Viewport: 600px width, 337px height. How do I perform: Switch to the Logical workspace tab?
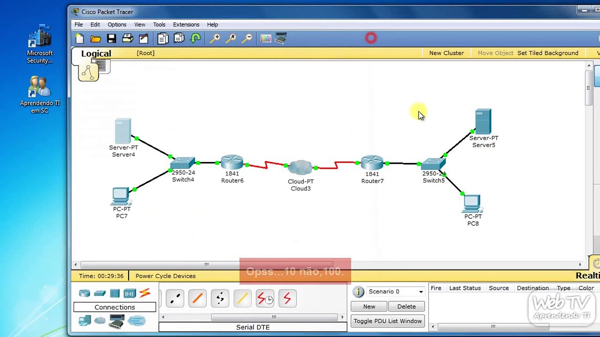pyautogui.click(x=96, y=53)
